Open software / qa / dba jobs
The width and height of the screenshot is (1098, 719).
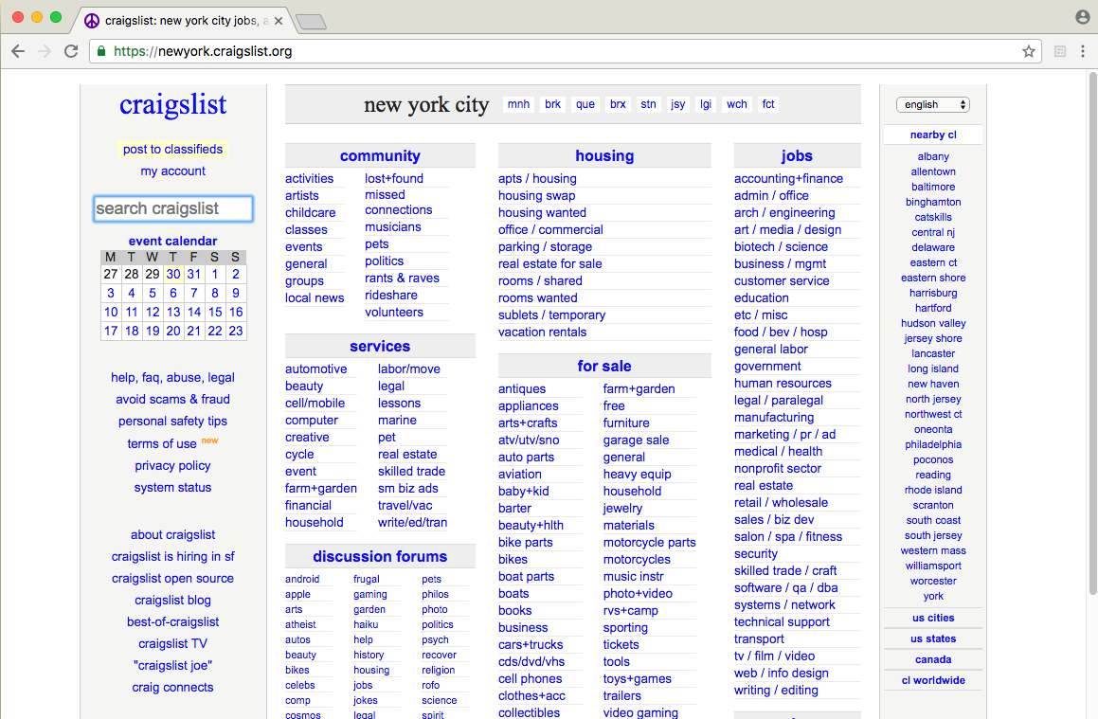pos(785,587)
